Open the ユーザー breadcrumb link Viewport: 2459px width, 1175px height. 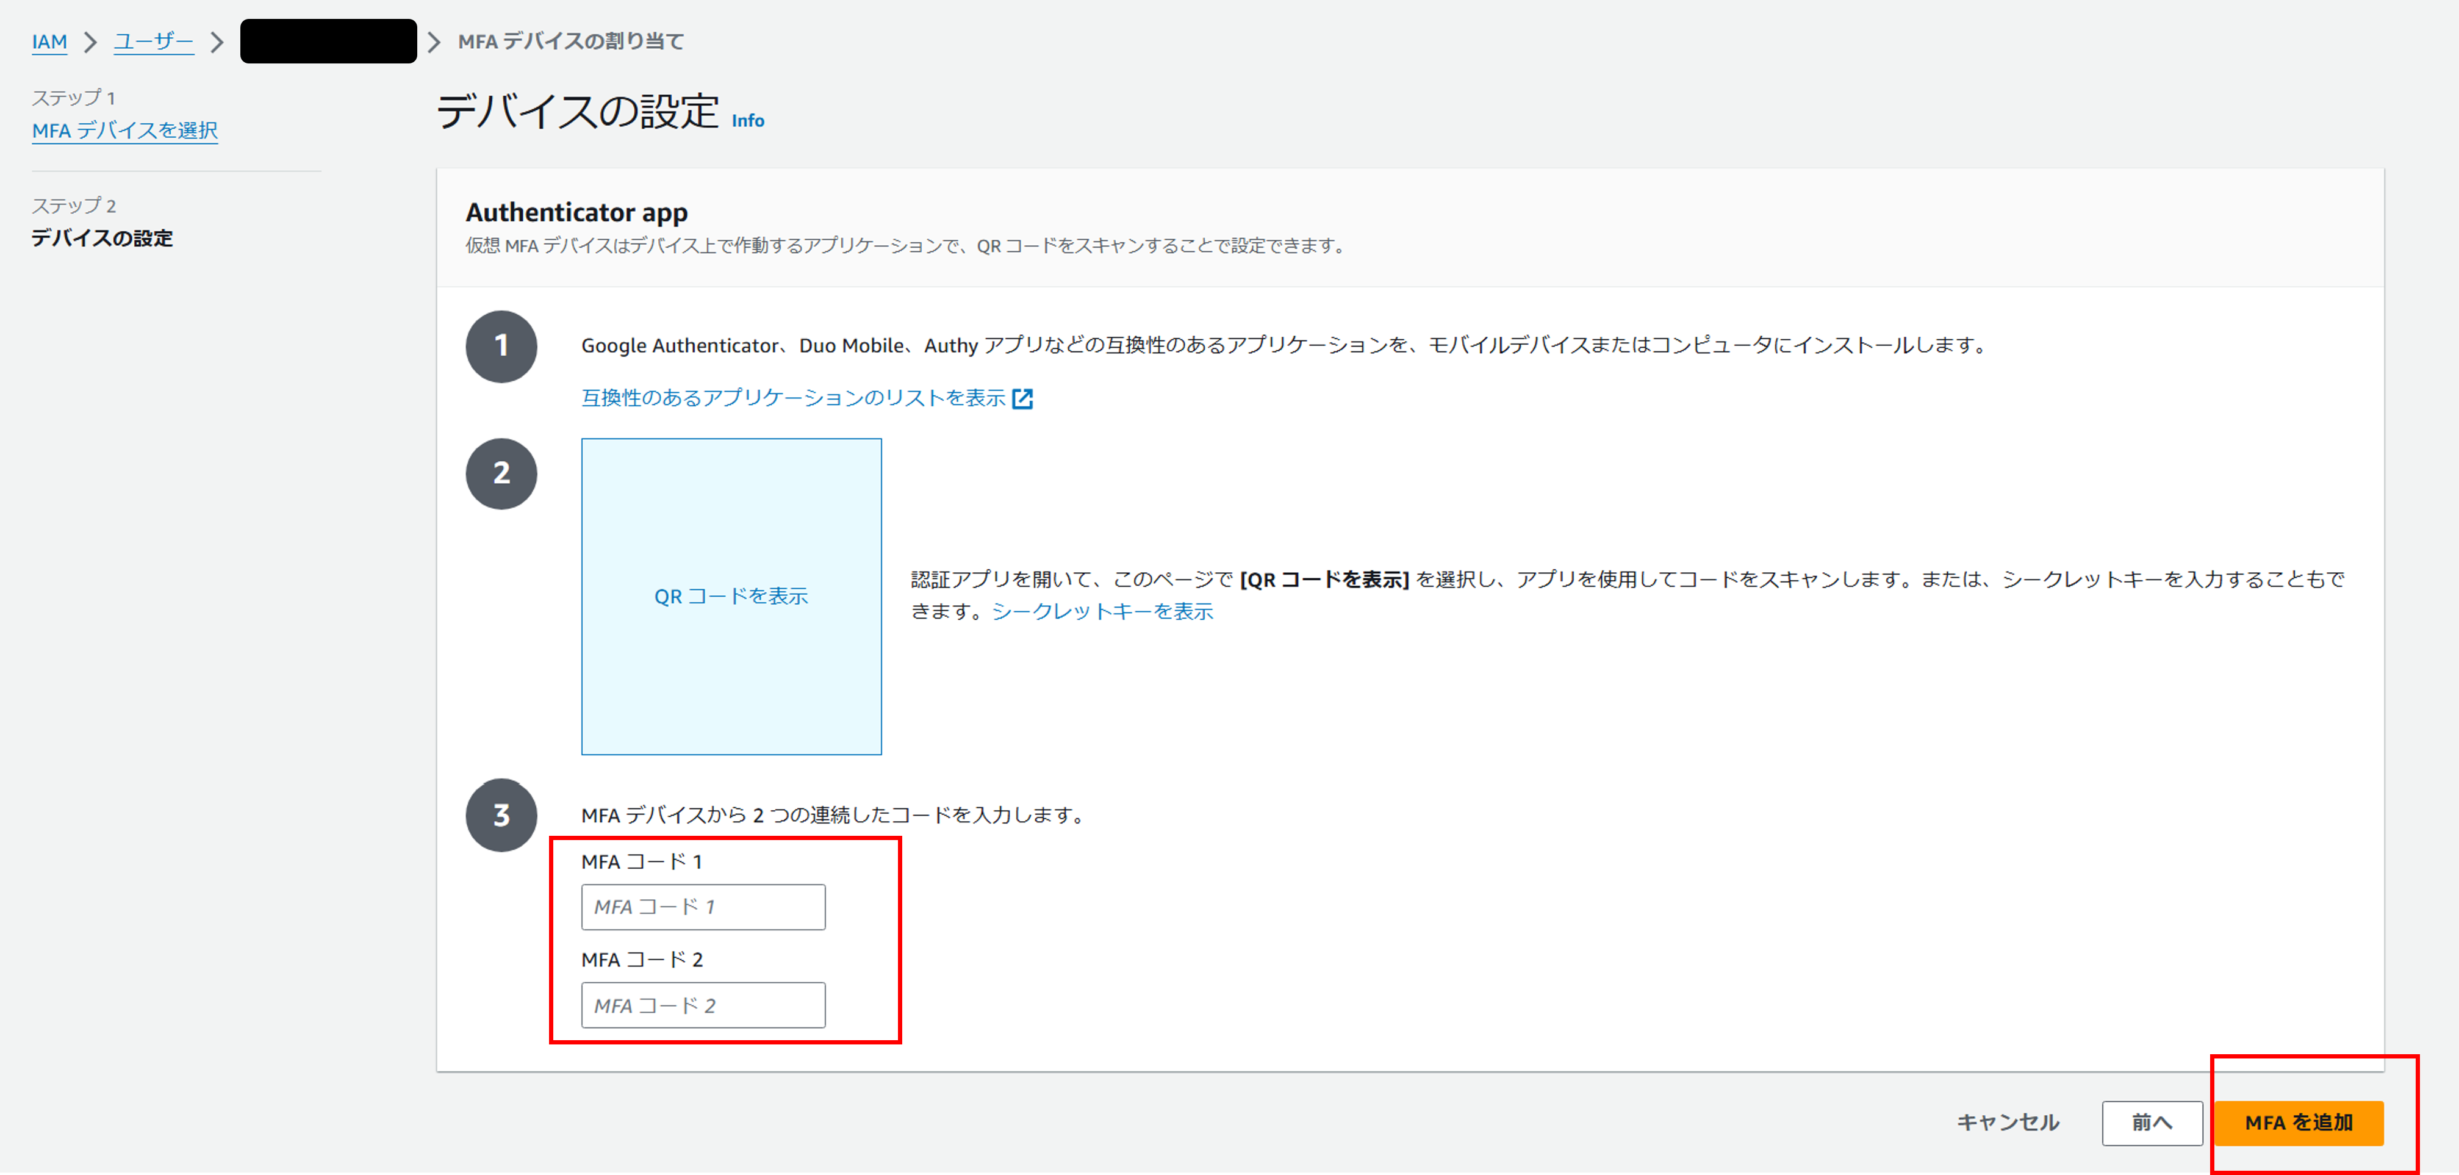[x=153, y=41]
